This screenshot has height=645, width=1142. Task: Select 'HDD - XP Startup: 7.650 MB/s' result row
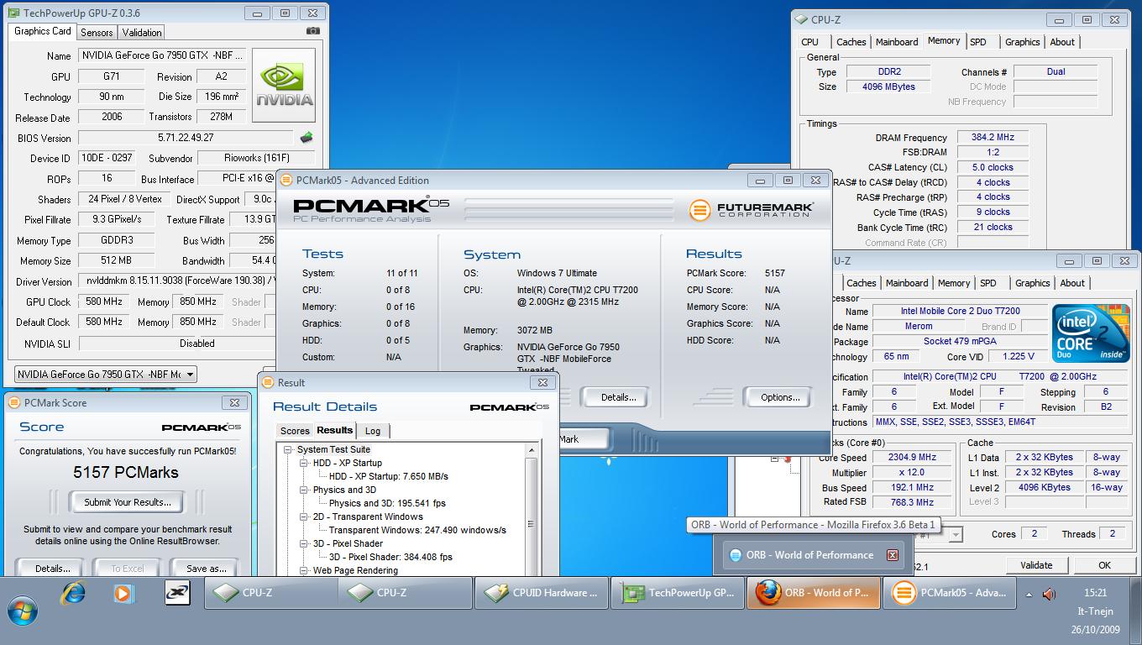click(388, 476)
